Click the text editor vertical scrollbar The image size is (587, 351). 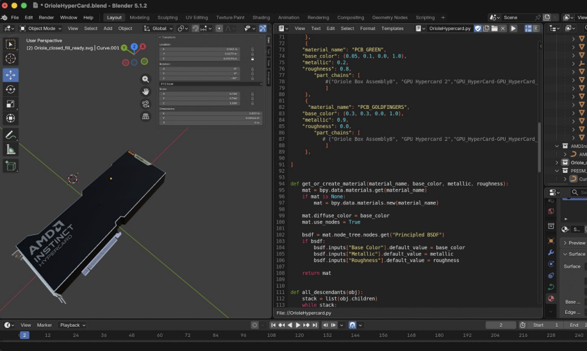click(540, 148)
